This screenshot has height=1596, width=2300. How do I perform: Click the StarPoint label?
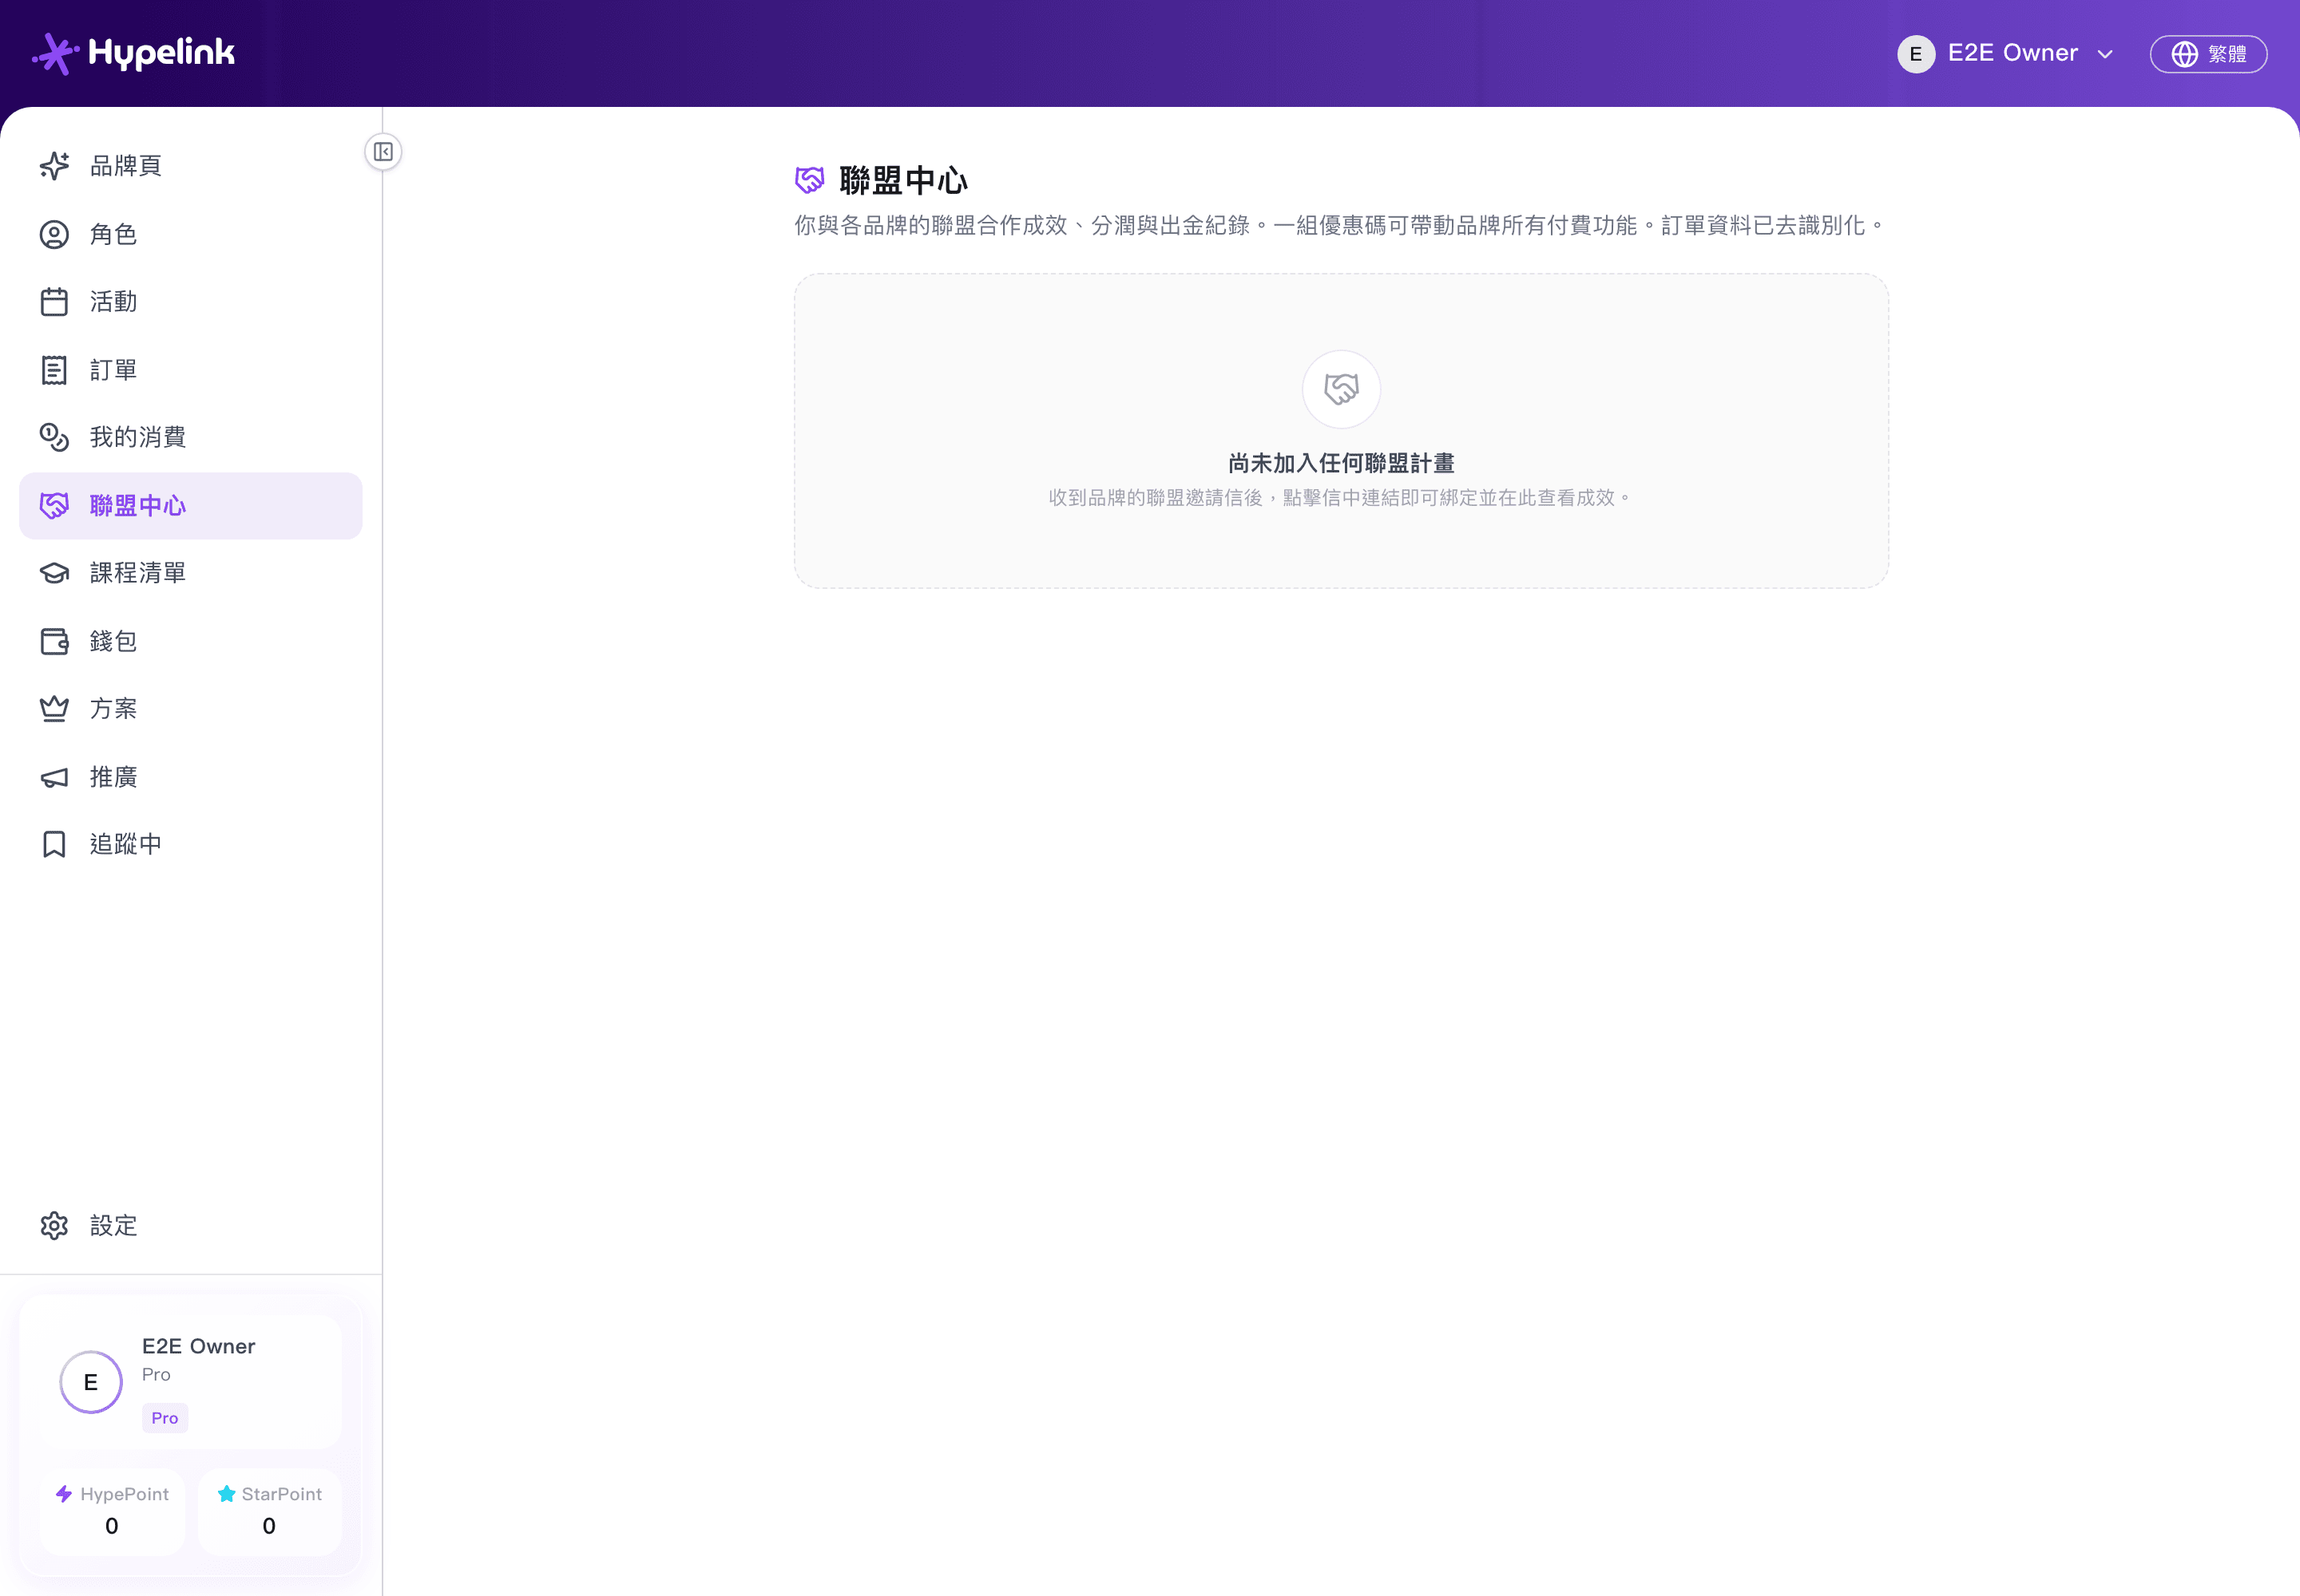click(x=282, y=1494)
